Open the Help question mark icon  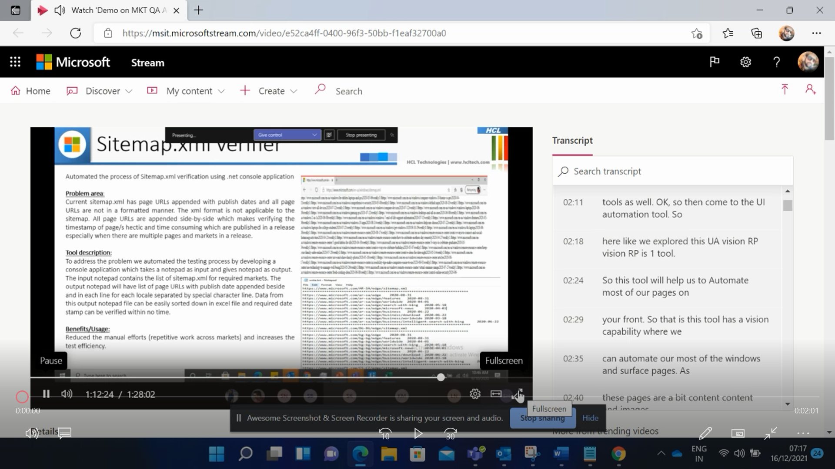pyautogui.click(x=776, y=62)
